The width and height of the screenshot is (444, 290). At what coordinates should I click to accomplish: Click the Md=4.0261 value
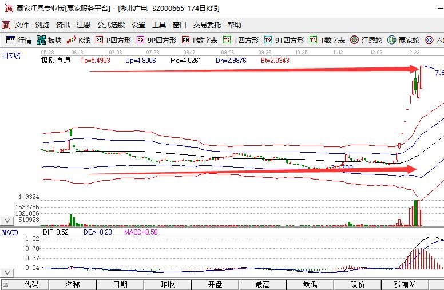(x=186, y=60)
